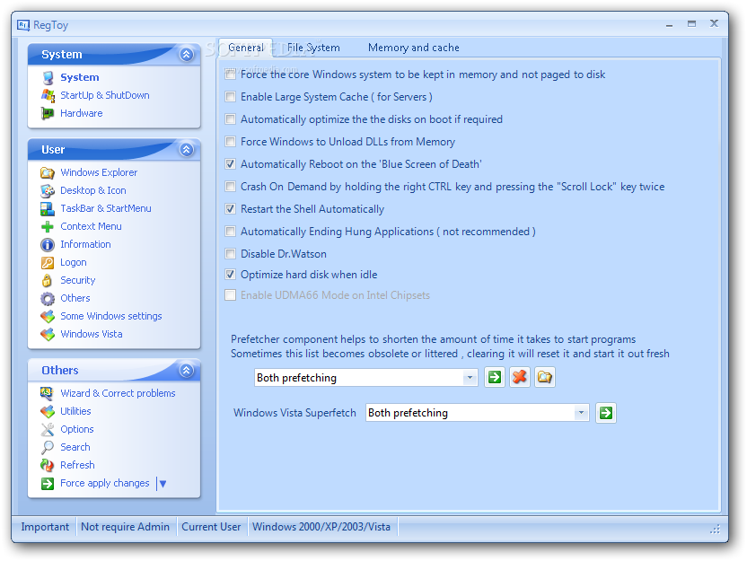This screenshot has width=747, height=561.
Task: Enable Crash On Demand checkbox
Action: (230, 187)
